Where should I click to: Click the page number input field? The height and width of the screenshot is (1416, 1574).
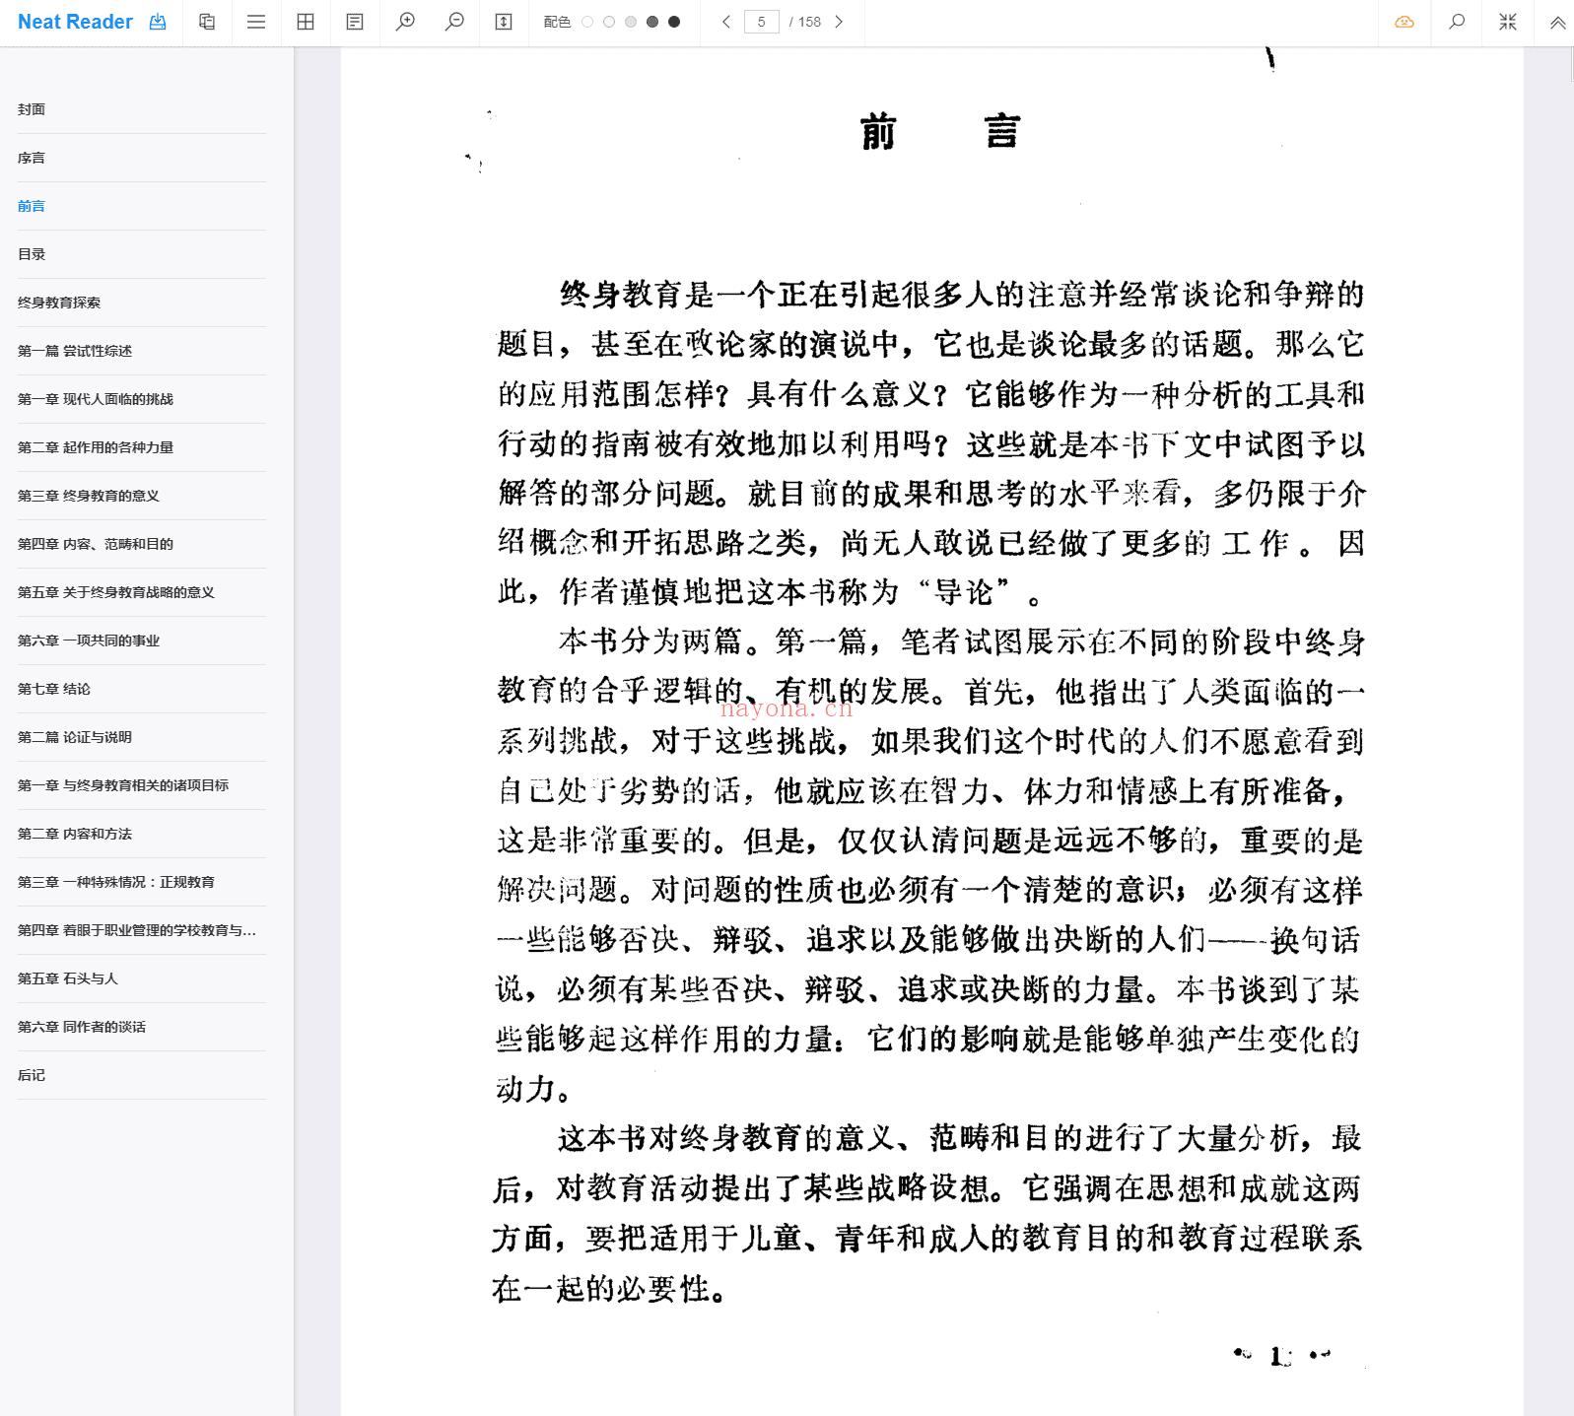[761, 22]
